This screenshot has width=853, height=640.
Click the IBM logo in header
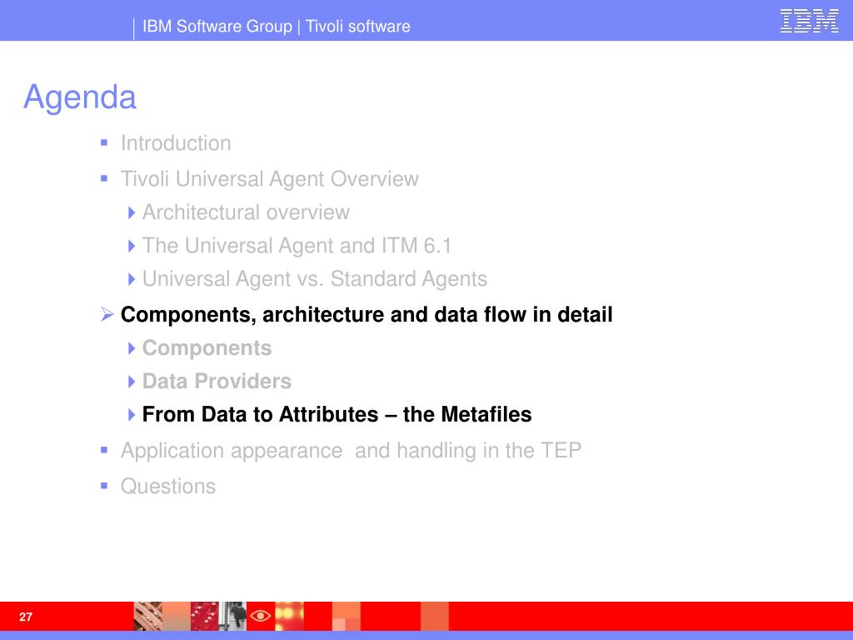[x=809, y=21]
